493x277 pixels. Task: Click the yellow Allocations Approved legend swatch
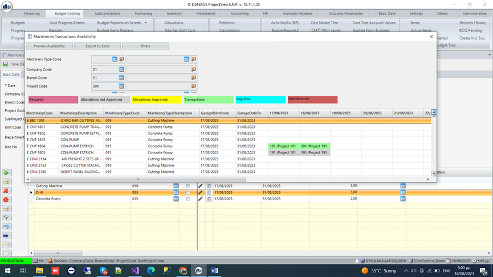tap(157, 100)
